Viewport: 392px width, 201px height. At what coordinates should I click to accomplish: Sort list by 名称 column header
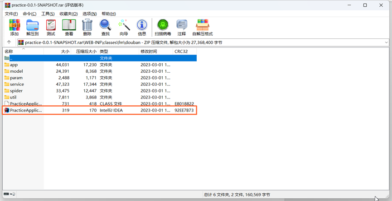pyautogui.click(x=9, y=51)
